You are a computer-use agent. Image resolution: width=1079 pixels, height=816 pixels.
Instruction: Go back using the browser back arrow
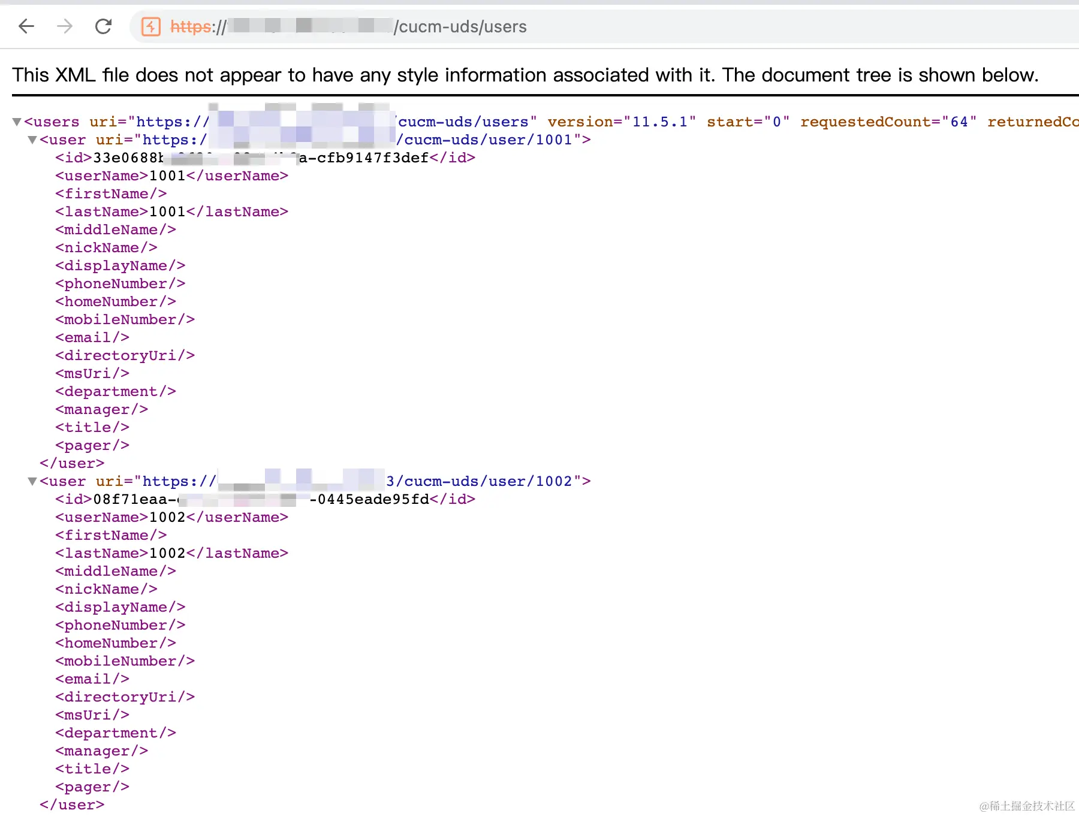26,26
